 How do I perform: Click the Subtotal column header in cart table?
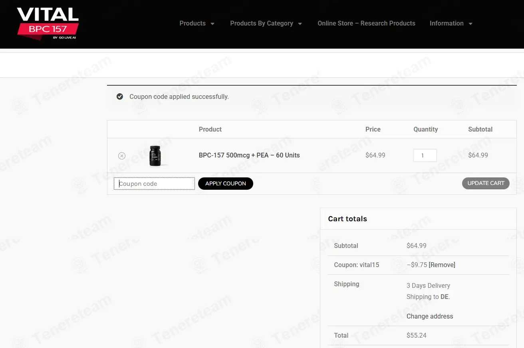[x=480, y=130]
